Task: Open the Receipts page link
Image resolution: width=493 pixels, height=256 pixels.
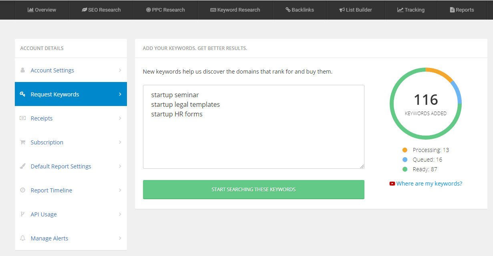Action: pos(42,118)
